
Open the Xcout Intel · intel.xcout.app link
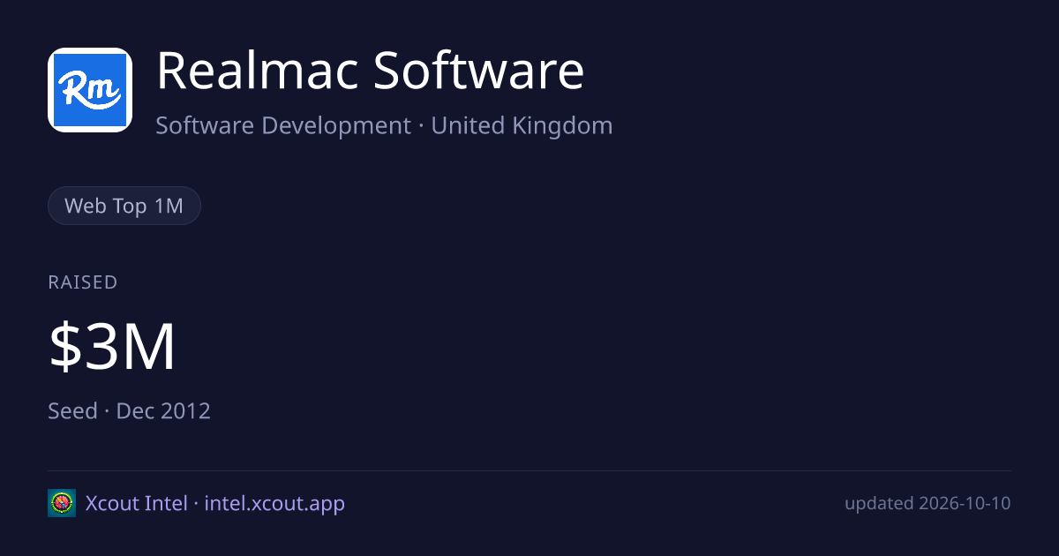point(215,503)
